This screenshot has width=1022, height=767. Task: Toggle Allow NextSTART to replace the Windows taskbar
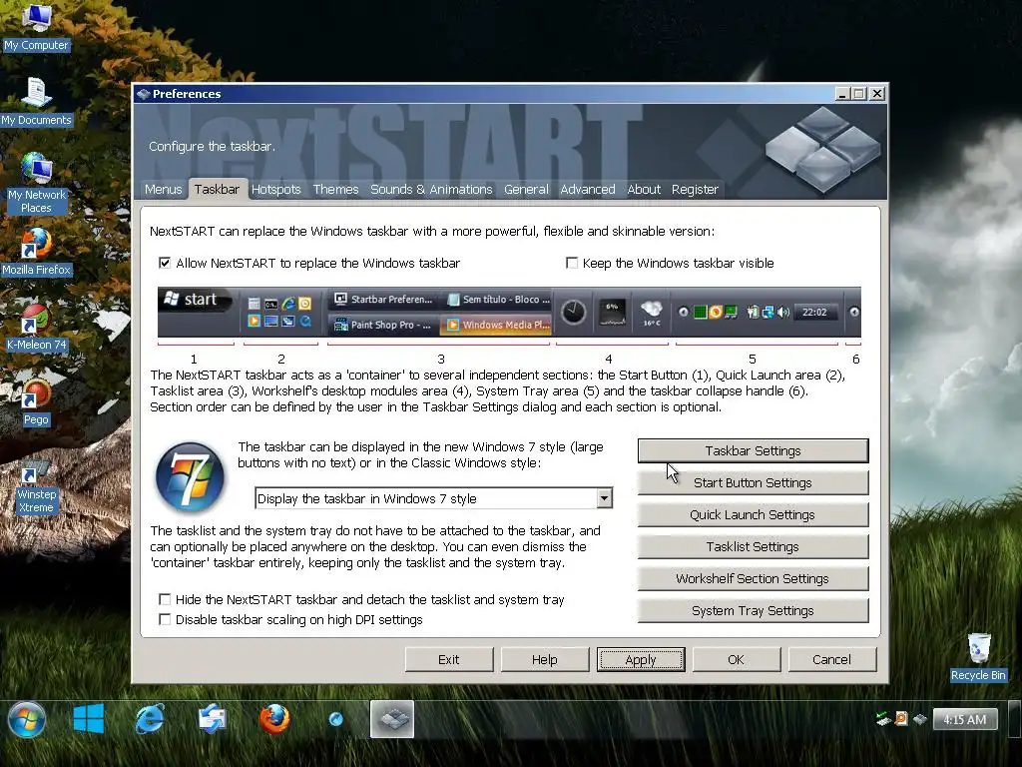[165, 263]
